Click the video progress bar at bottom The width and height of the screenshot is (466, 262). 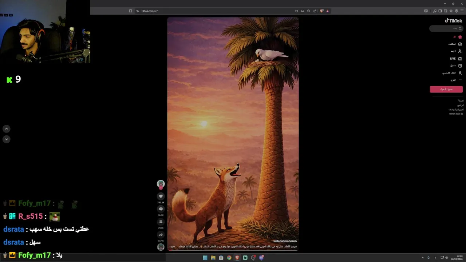coord(233,250)
